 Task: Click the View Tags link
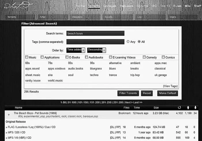tap(170, 86)
